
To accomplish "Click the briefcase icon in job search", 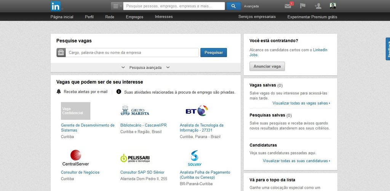I will [61, 53].
